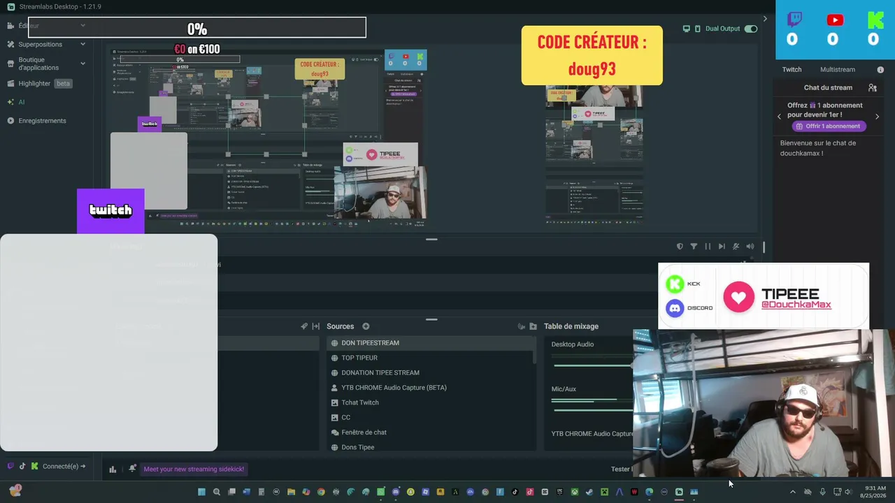Click the Kick viewer count icon
The height and width of the screenshot is (503, 895).
click(875, 20)
